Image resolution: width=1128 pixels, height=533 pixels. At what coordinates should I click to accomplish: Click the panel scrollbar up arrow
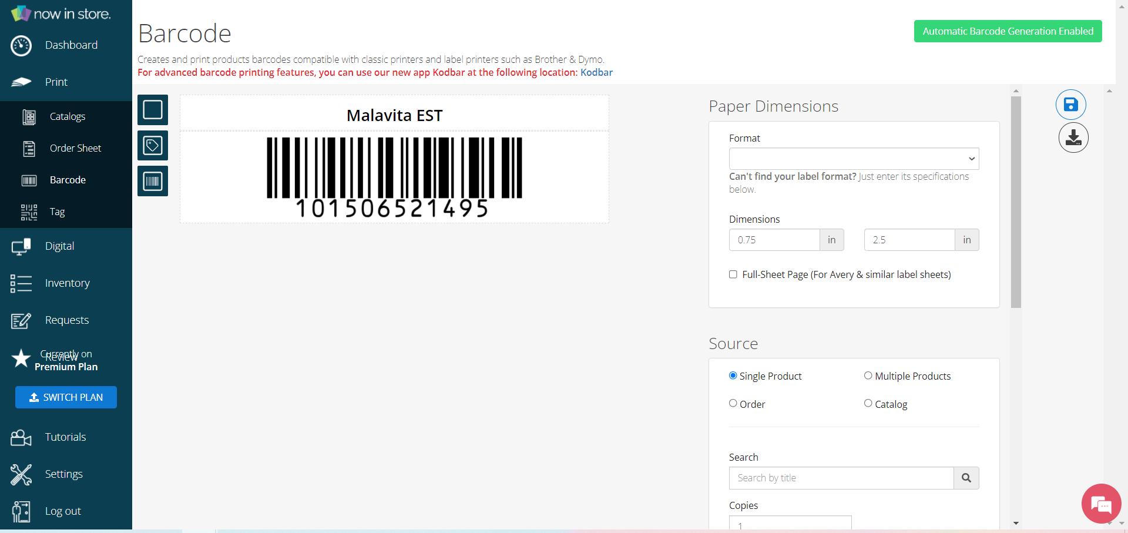(x=1016, y=91)
